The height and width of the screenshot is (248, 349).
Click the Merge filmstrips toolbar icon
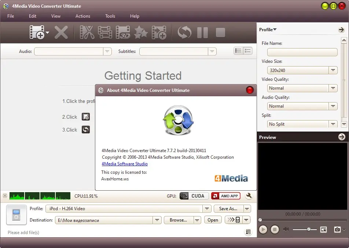(105, 33)
